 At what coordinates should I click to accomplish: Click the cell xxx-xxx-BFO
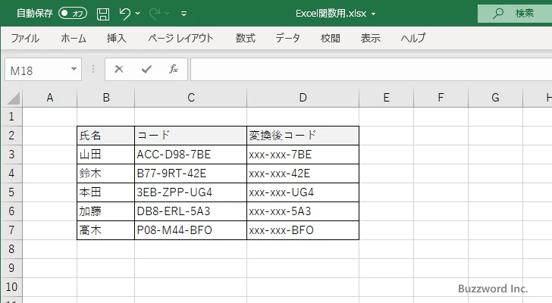click(303, 230)
